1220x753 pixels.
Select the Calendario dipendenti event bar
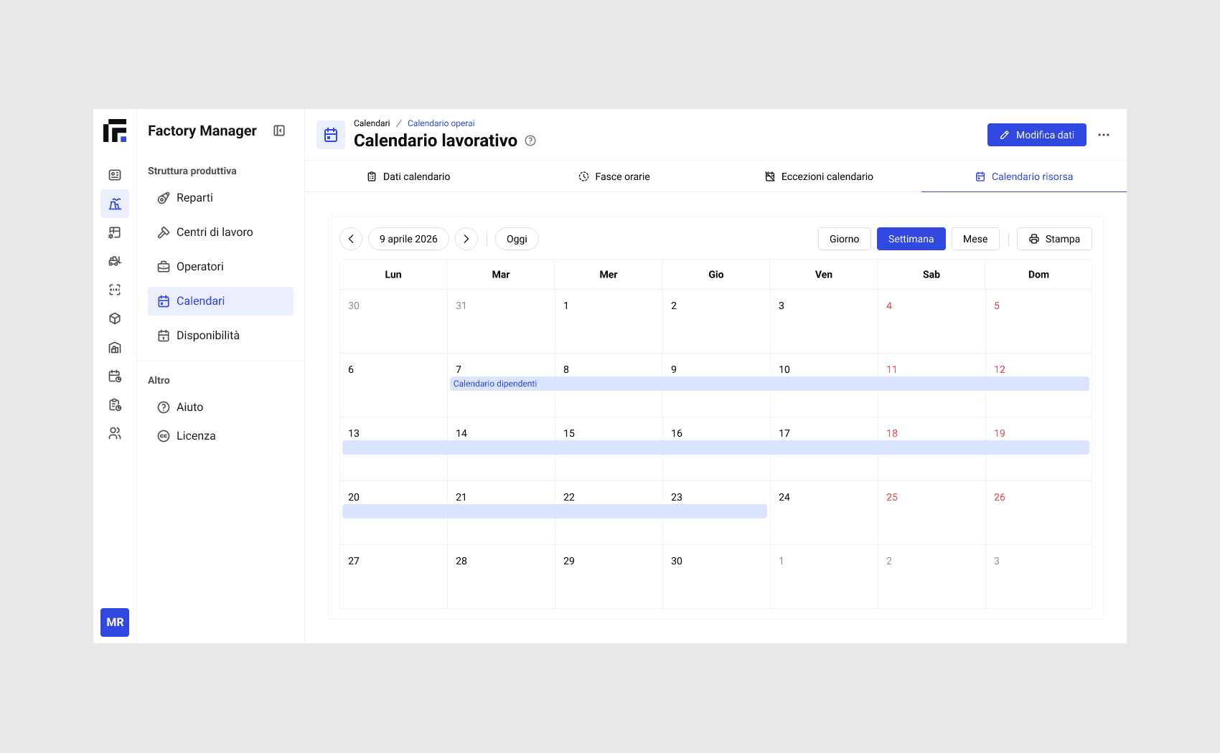(769, 384)
